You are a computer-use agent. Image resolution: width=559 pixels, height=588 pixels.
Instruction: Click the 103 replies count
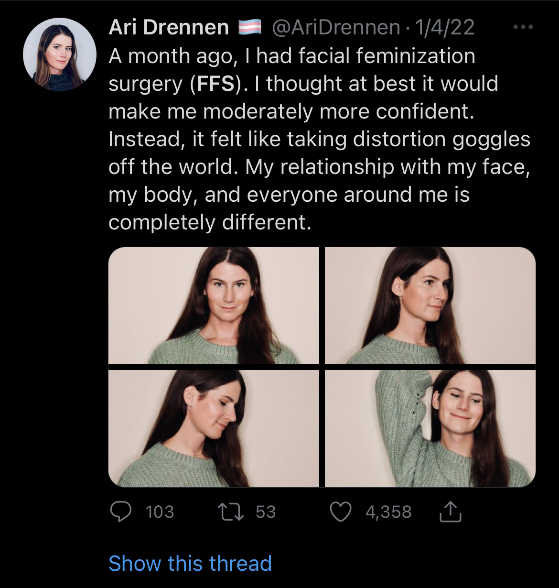click(x=160, y=512)
